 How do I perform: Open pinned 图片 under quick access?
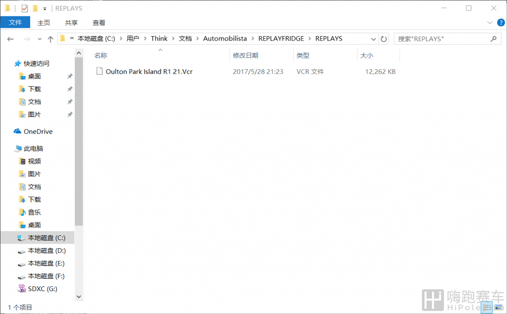[34, 114]
